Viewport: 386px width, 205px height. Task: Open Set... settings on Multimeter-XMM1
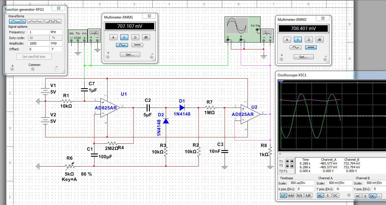pos(130,55)
